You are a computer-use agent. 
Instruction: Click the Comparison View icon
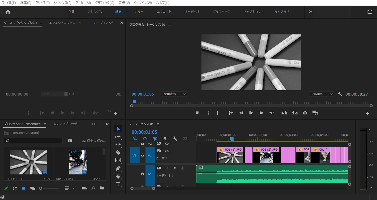315,113
